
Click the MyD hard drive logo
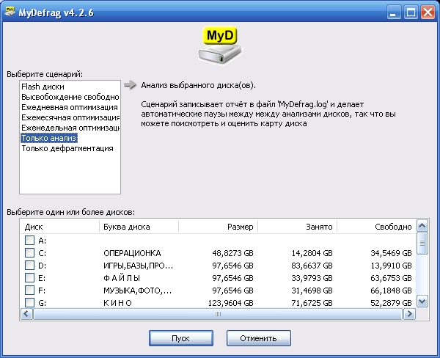[x=220, y=45]
